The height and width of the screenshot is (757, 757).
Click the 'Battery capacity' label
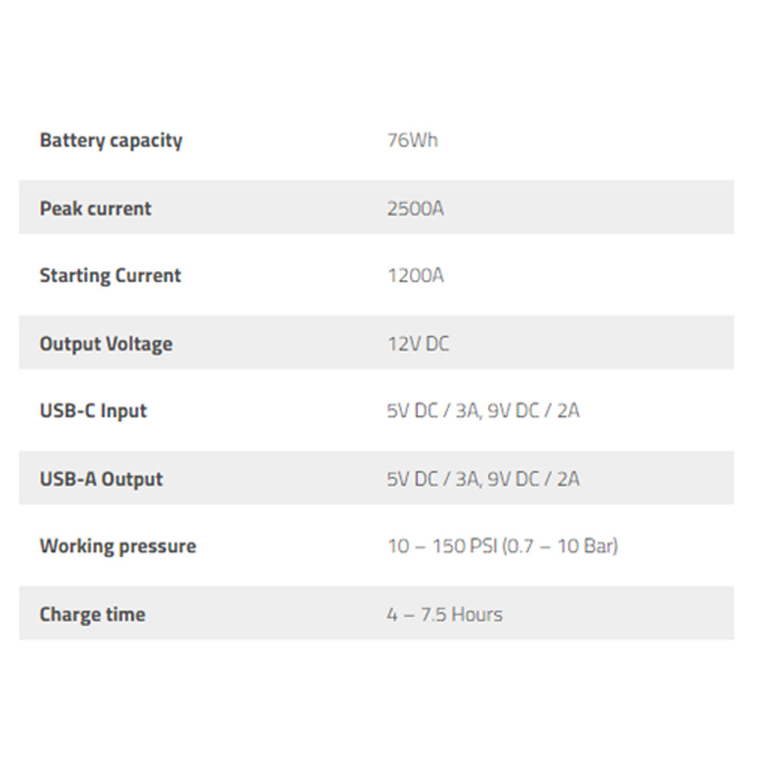click(x=111, y=141)
